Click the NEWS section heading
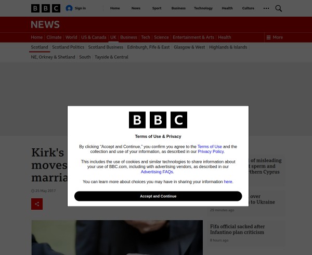312x255 pixels. pos(45,24)
